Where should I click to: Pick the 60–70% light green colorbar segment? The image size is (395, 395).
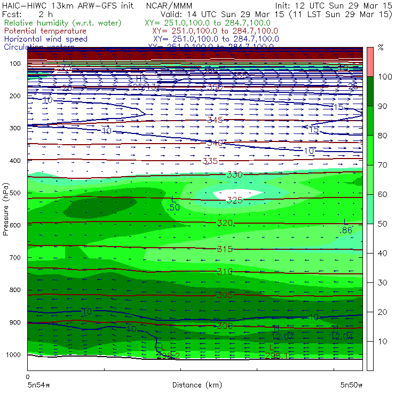coord(370,179)
